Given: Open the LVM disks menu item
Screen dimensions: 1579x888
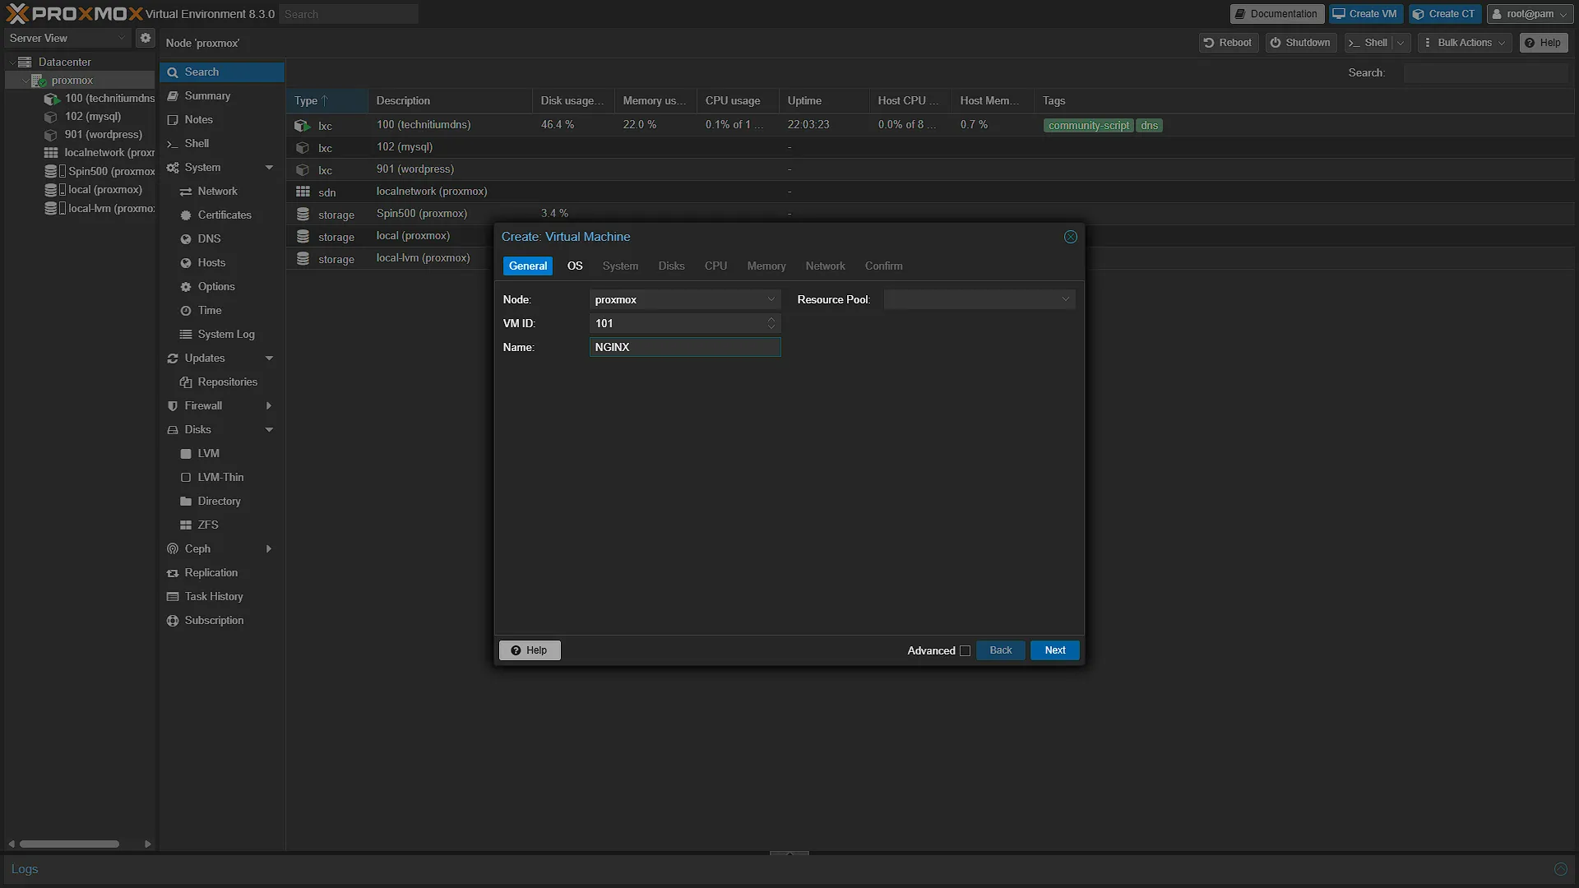Looking at the screenshot, I should coord(209,453).
